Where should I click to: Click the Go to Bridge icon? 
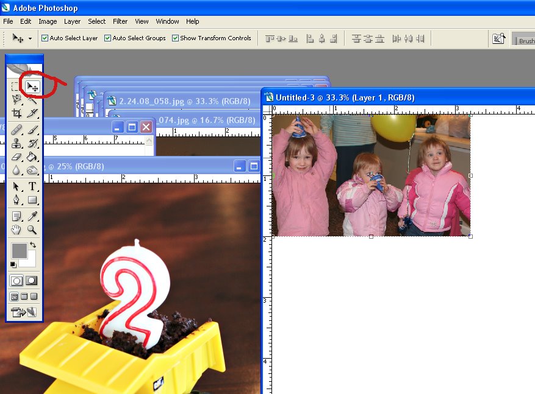click(x=498, y=38)
